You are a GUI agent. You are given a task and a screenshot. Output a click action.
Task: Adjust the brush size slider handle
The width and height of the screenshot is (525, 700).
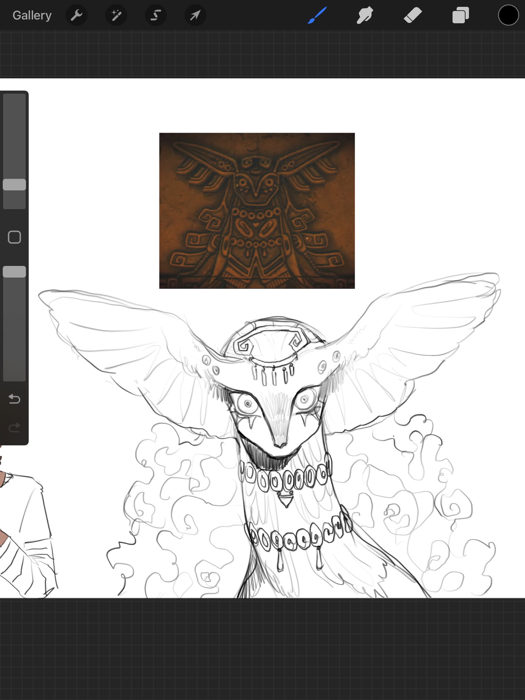(x=14, y=185)
